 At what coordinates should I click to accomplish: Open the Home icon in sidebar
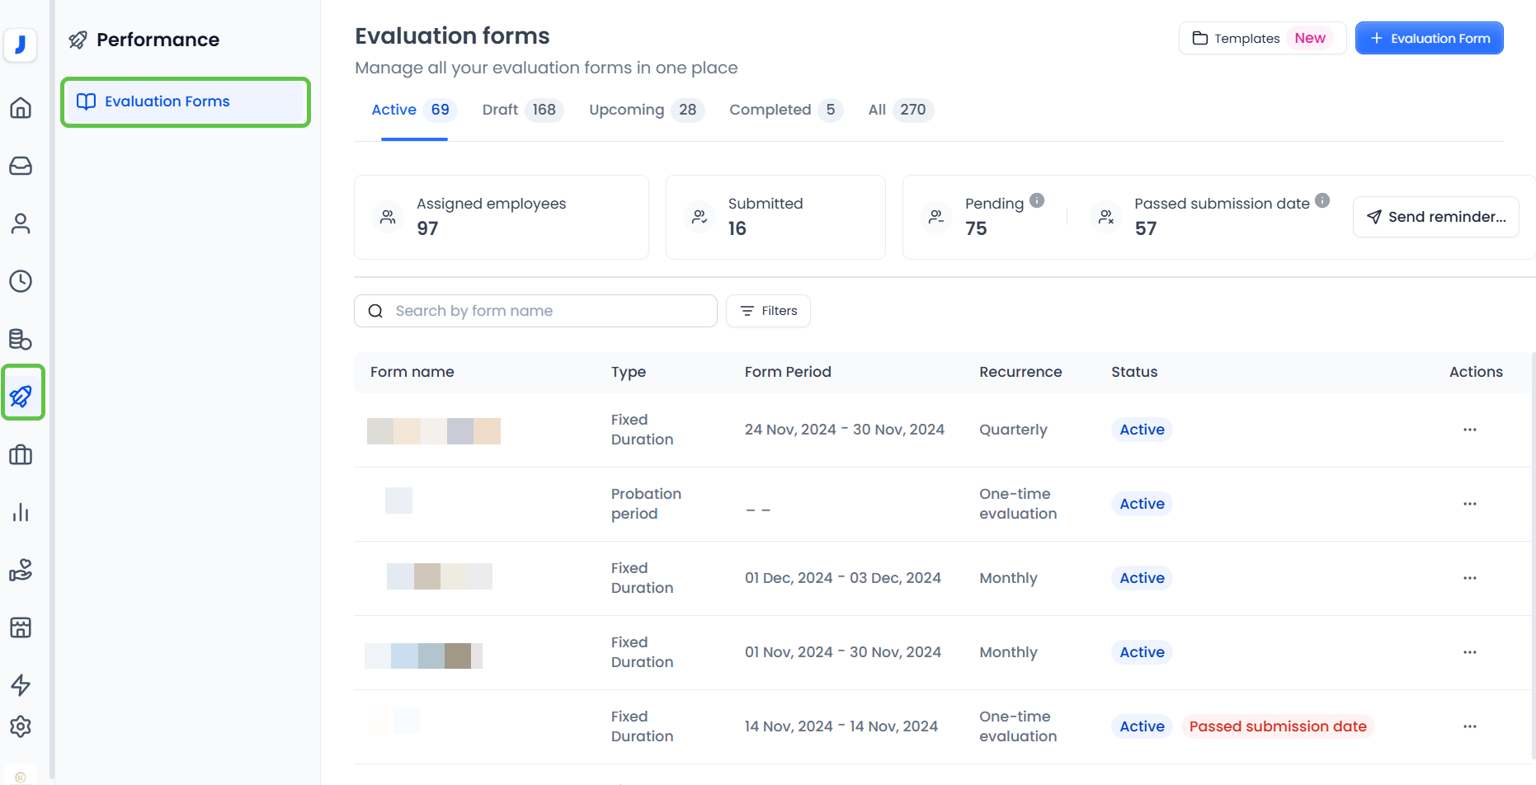tap(21, 108)
